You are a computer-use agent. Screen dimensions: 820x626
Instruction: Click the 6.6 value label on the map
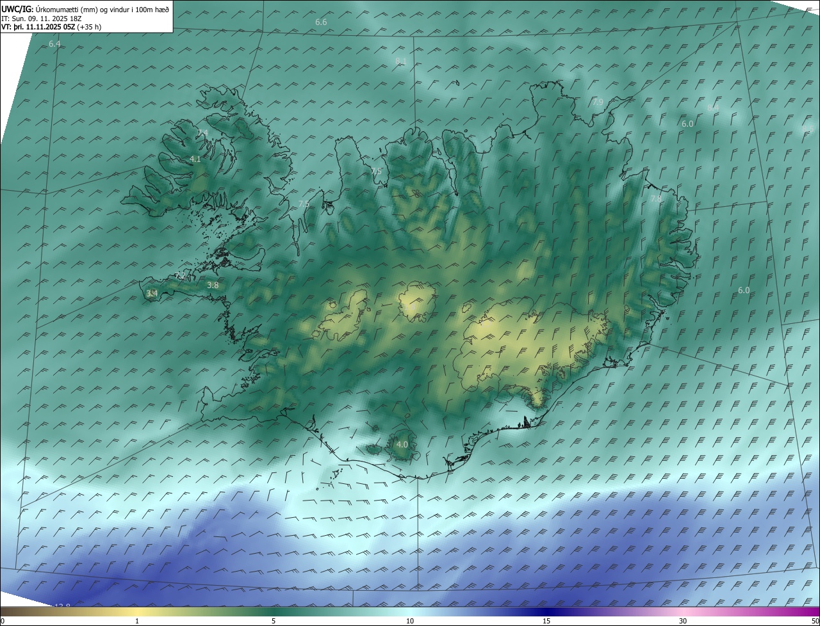[321, 22]
